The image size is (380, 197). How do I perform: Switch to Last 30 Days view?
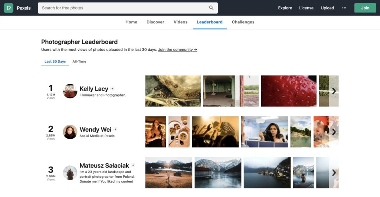[x=55, y=62]
